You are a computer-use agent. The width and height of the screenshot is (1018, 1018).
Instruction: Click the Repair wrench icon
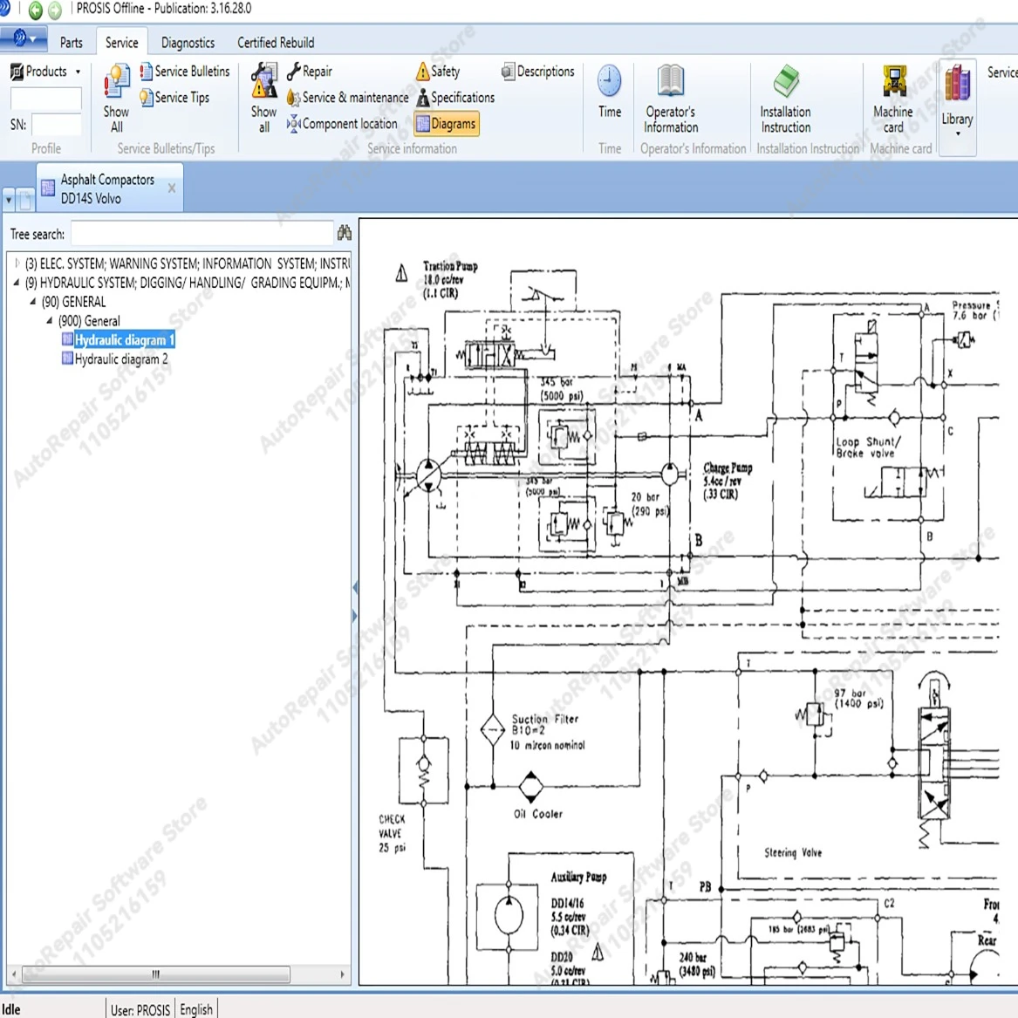point(294,72)
